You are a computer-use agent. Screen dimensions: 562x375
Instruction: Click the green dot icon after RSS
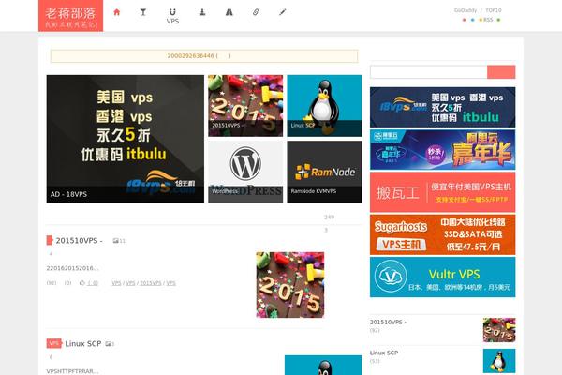point(498,20)
